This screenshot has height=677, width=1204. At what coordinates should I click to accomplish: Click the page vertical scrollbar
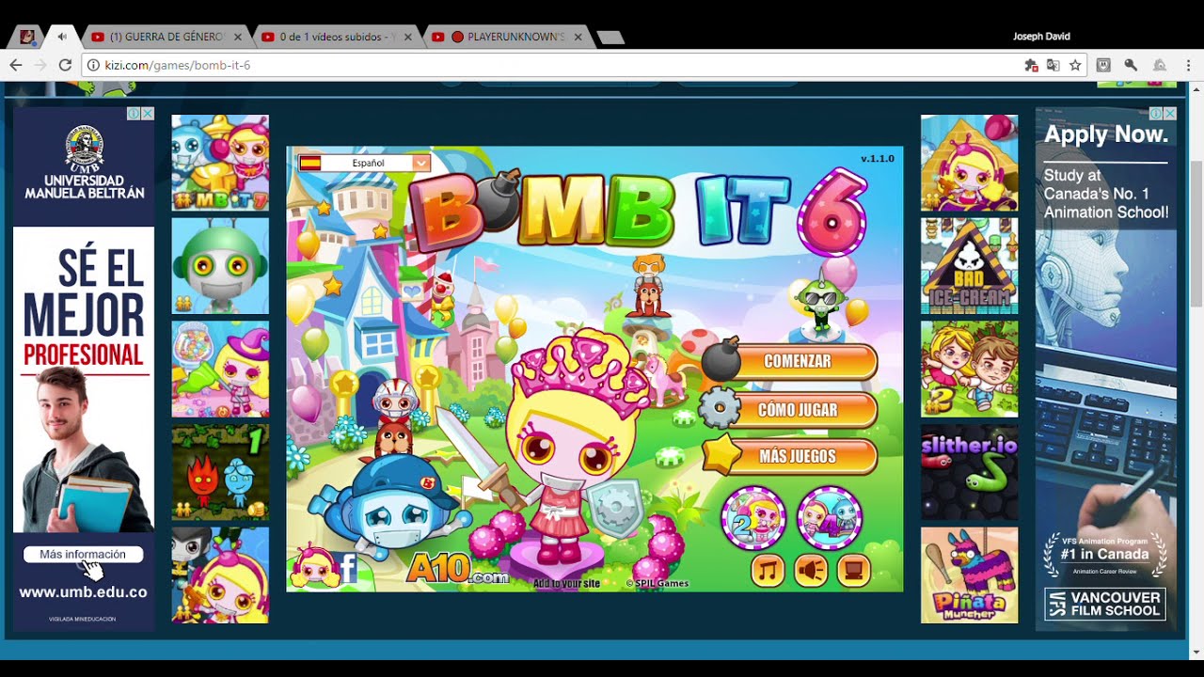(x=1196, y=235)
